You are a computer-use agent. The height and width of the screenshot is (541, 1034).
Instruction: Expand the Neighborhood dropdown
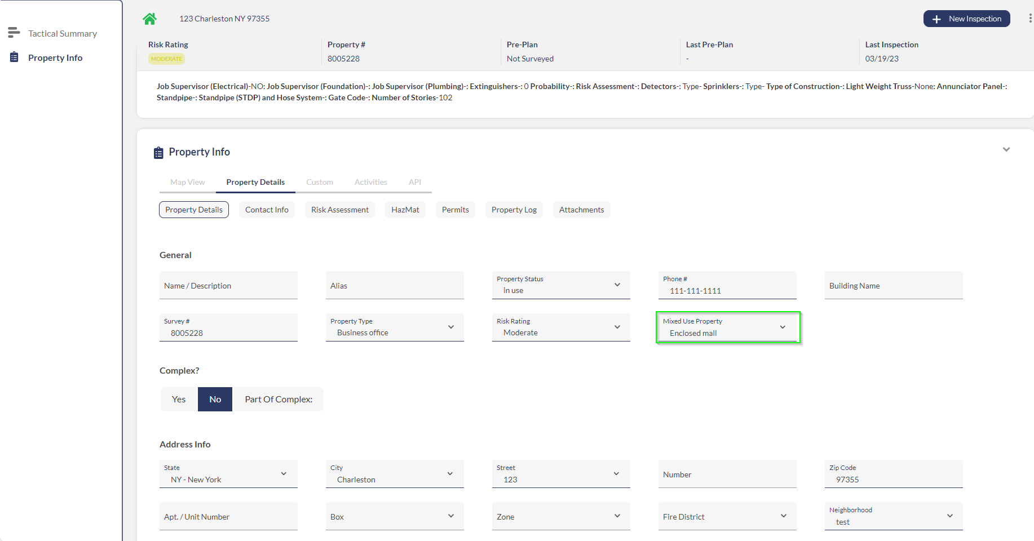click(x=893, y=516)
